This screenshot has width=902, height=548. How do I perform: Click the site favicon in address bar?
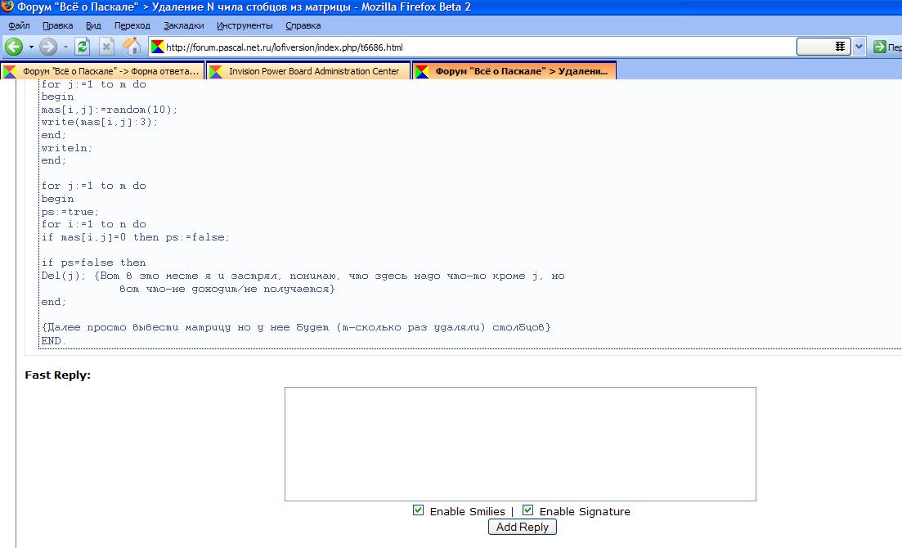tap(158, 47)
